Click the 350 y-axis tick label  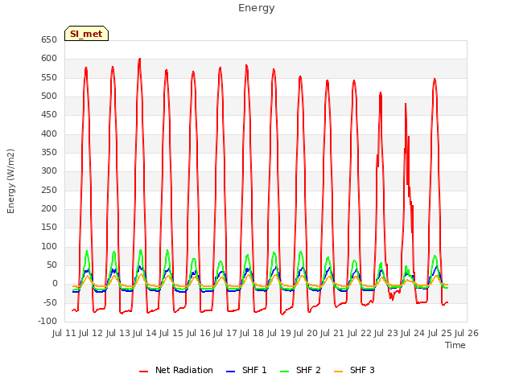49,153
